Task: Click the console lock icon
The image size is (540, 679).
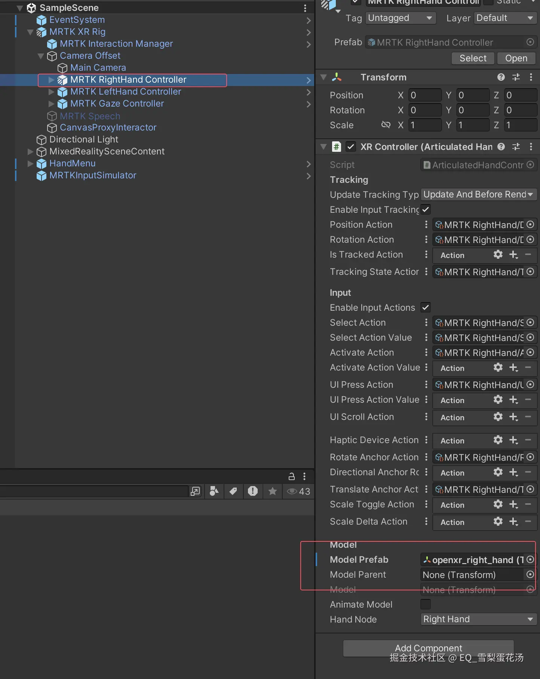Action: coord(292,476)
